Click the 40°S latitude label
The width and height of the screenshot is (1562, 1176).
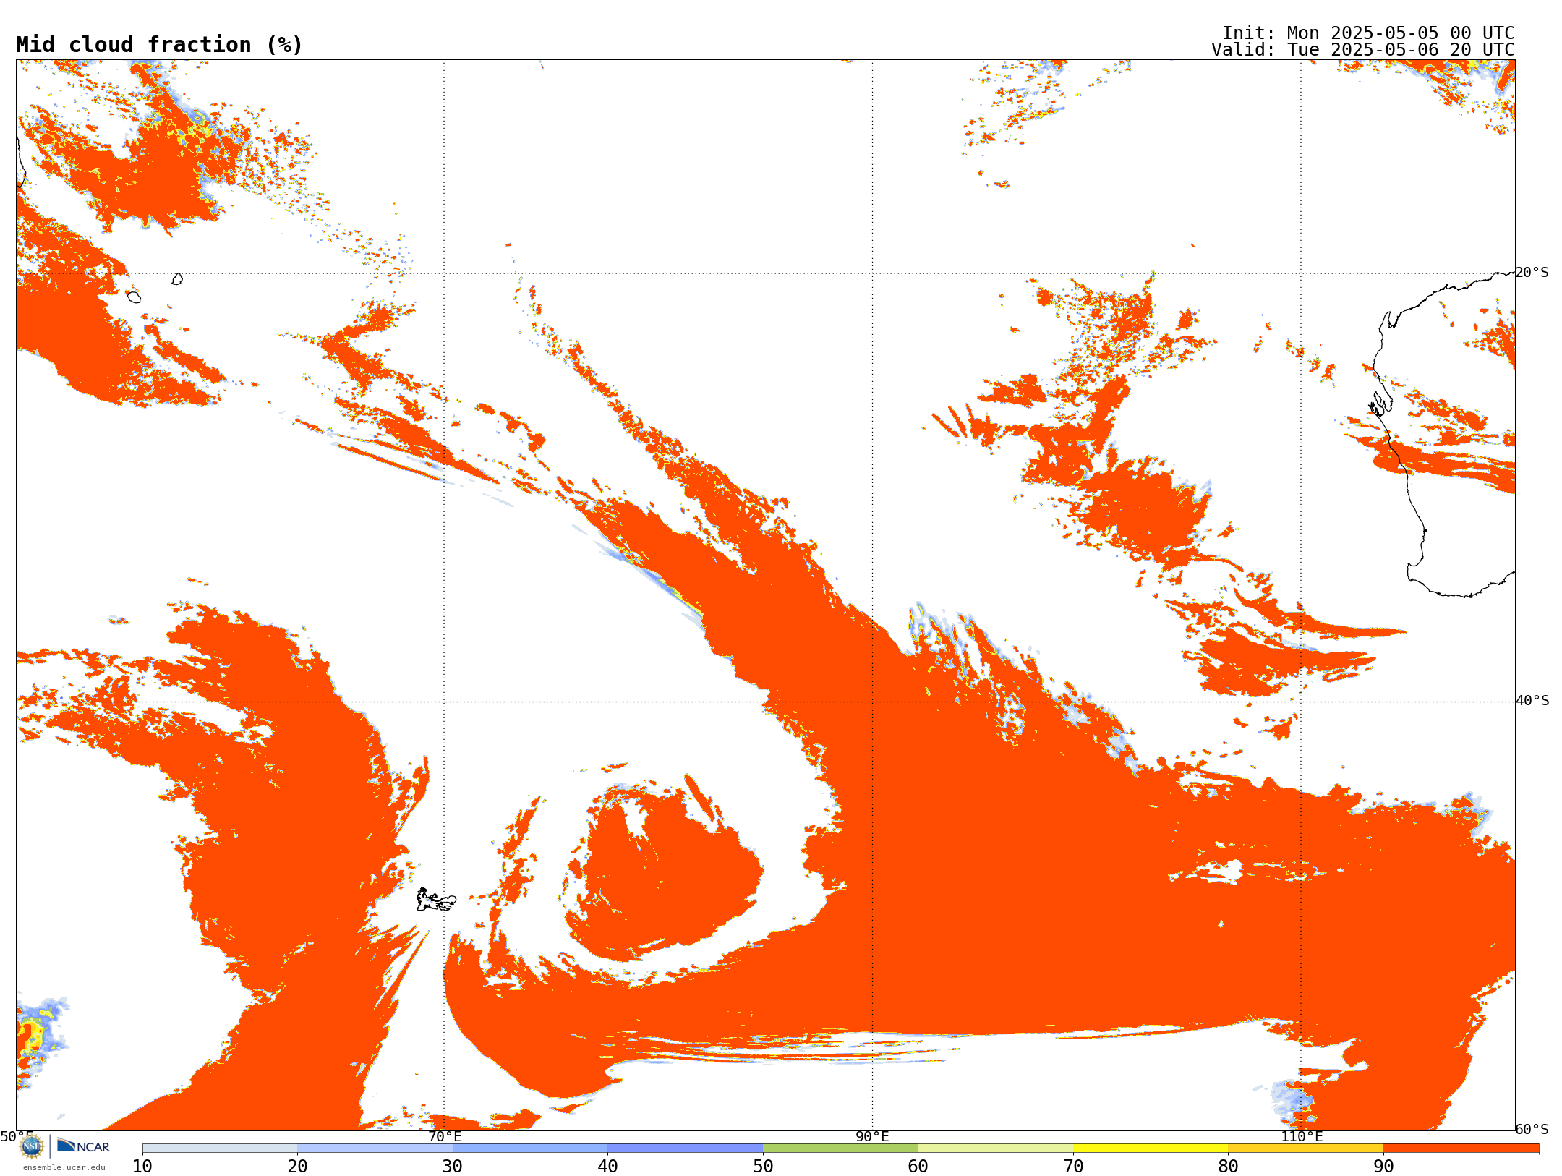click(x=1532, y=701)
